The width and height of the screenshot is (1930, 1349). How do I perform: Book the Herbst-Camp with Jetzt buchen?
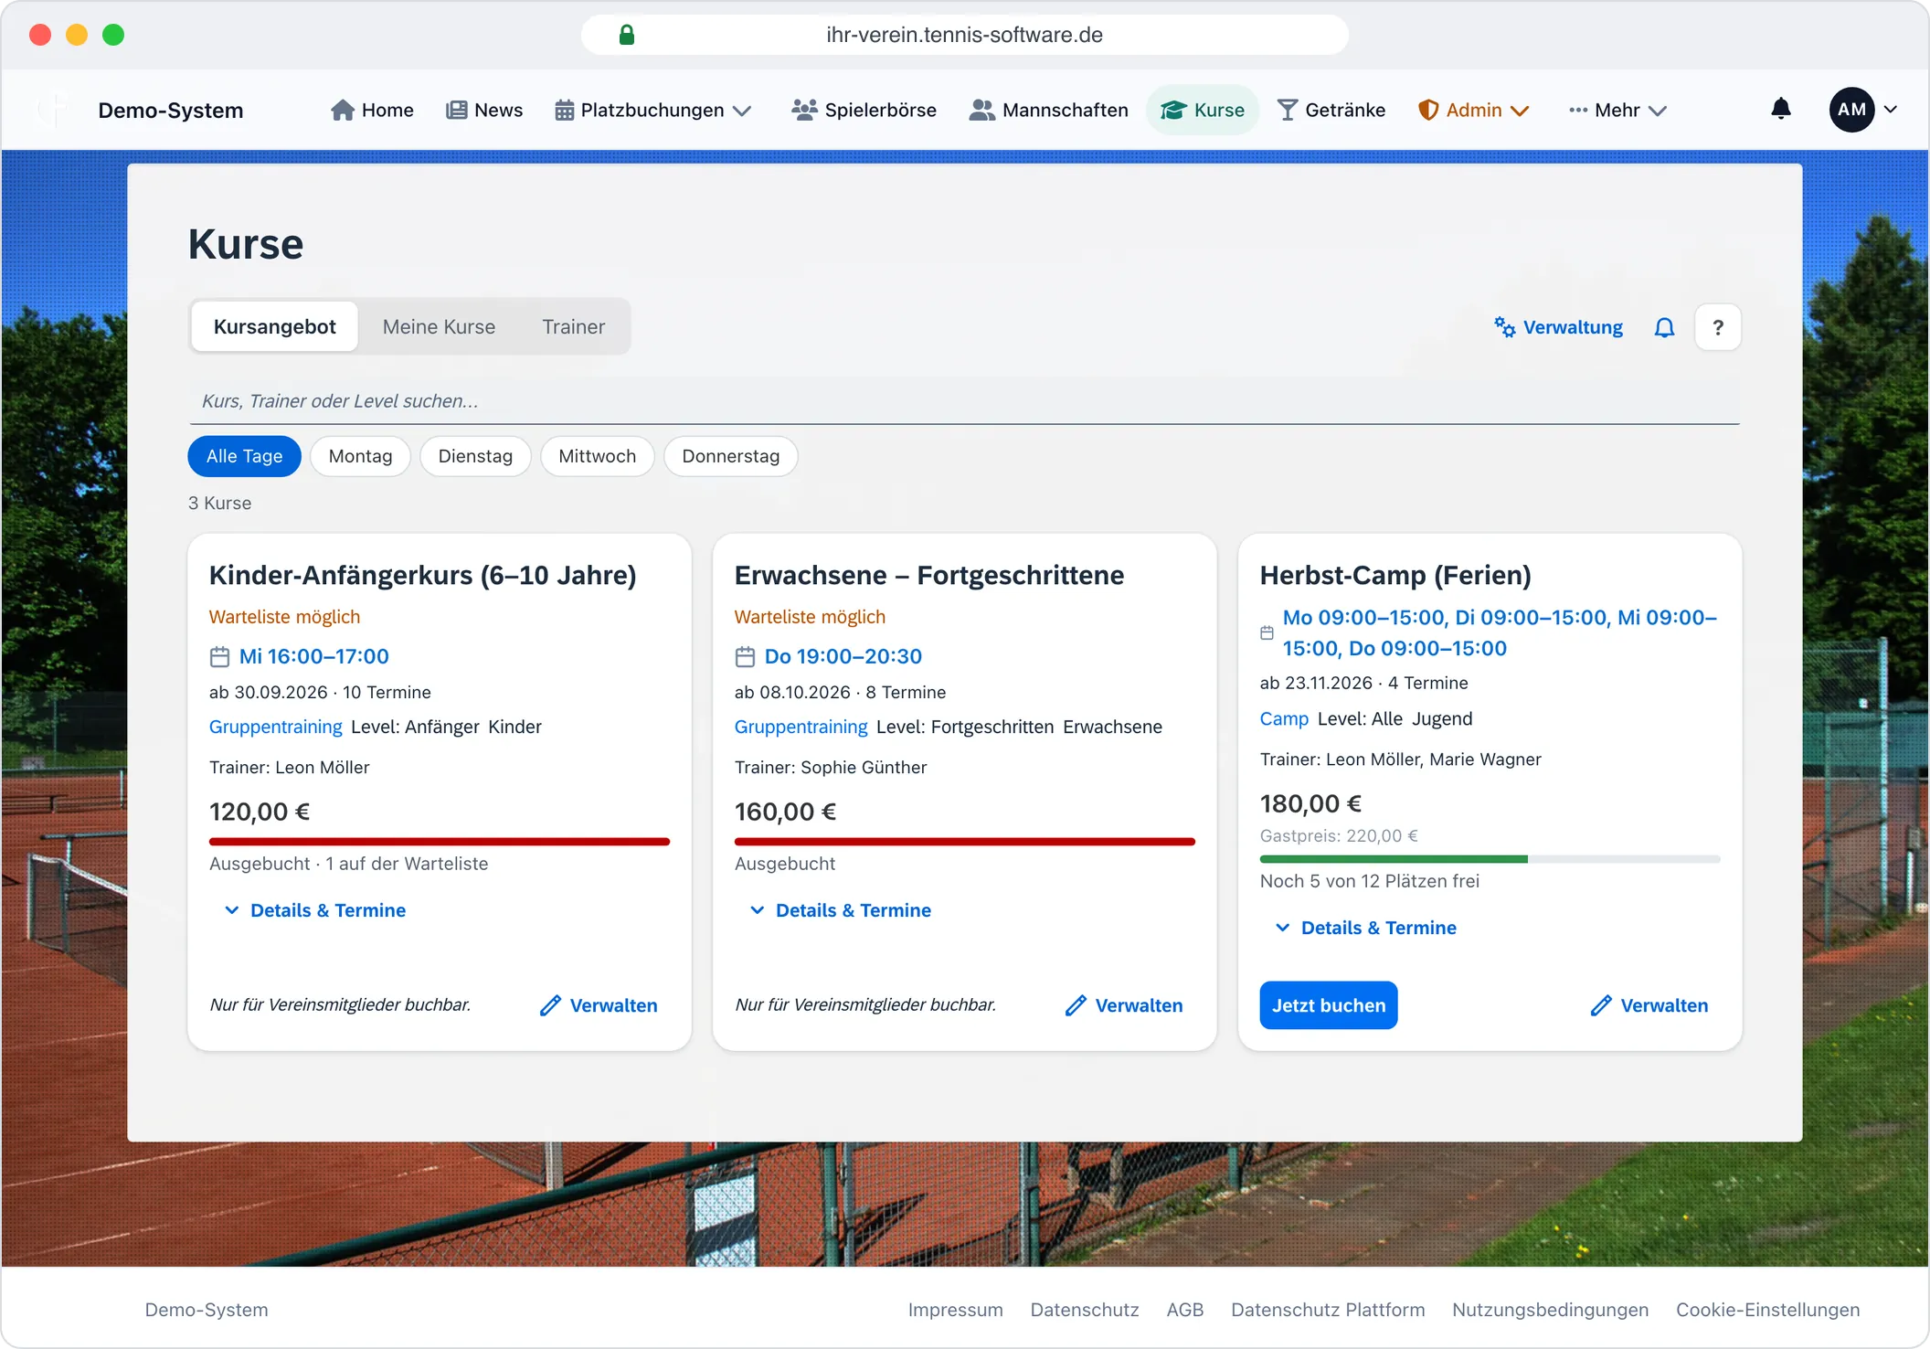(1329, 1005)
